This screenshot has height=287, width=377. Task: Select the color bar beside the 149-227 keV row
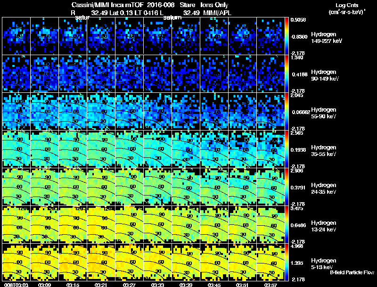tap(287, 36)
